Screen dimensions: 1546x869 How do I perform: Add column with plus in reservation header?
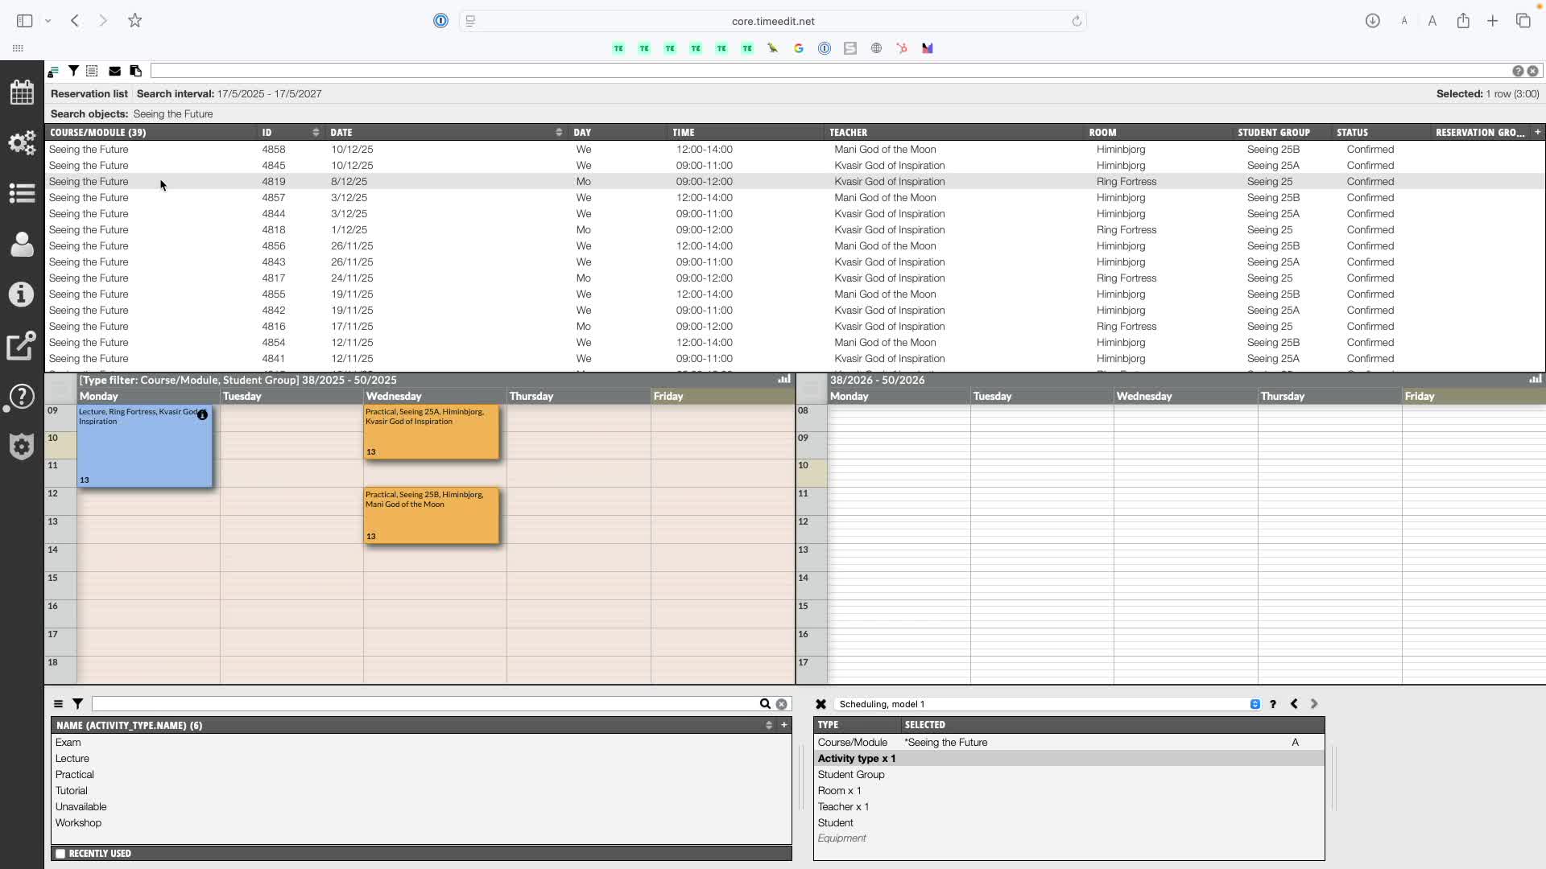(x=1537, y=132)
